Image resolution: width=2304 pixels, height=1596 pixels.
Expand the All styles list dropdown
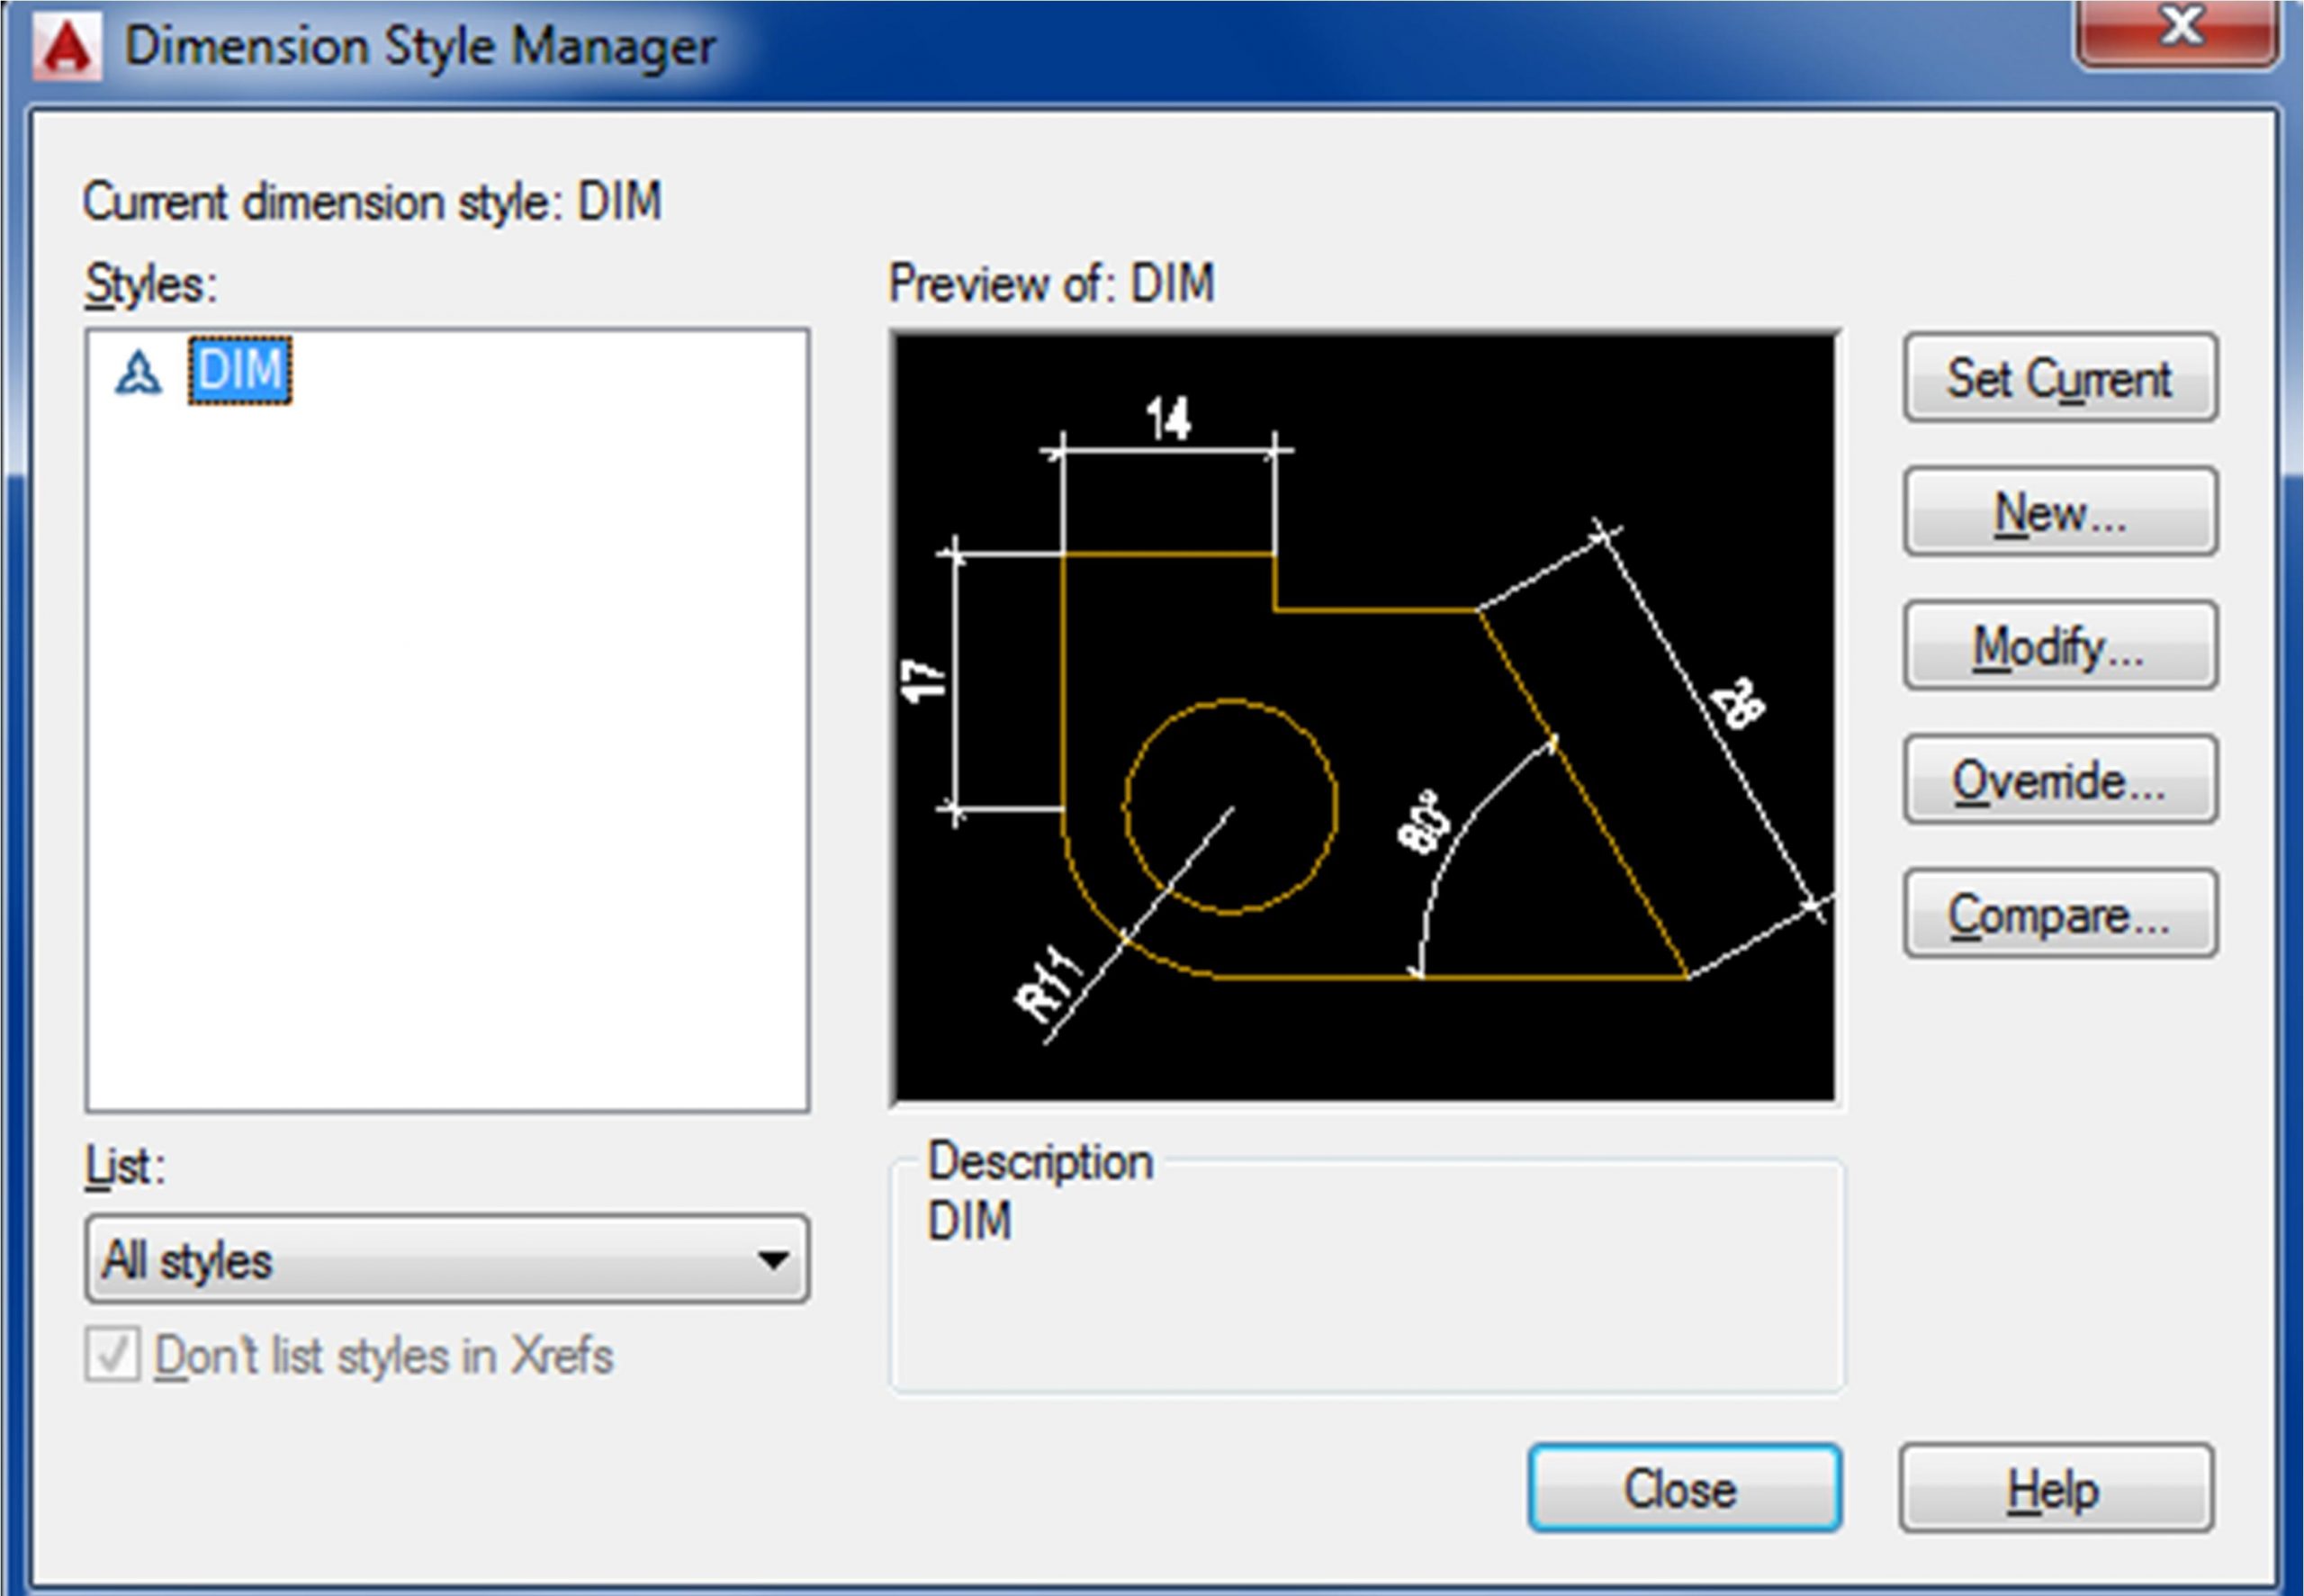click(x=445, y=1260)
